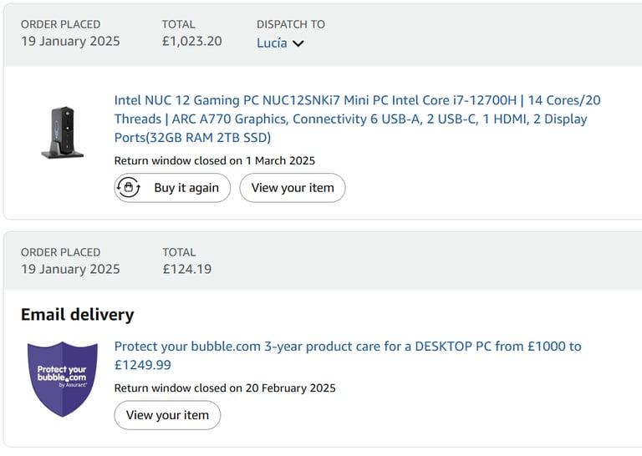Click the Email delivery heading

(x=78, y=315)
